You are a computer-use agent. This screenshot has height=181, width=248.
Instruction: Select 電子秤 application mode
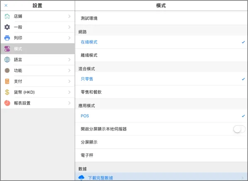point(161,155)
